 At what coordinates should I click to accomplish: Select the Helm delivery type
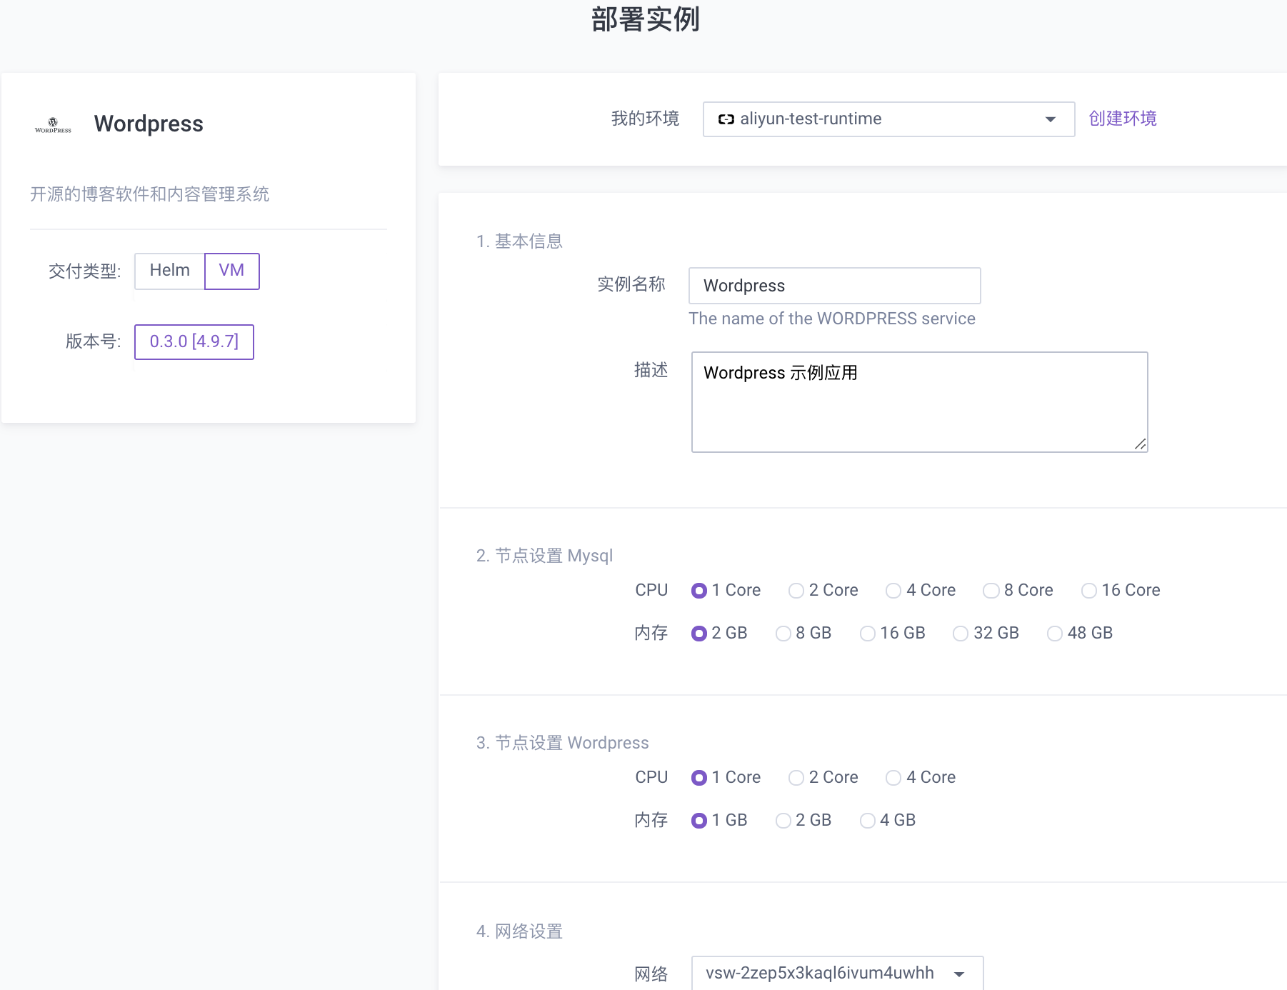click(x=170, y=271)
